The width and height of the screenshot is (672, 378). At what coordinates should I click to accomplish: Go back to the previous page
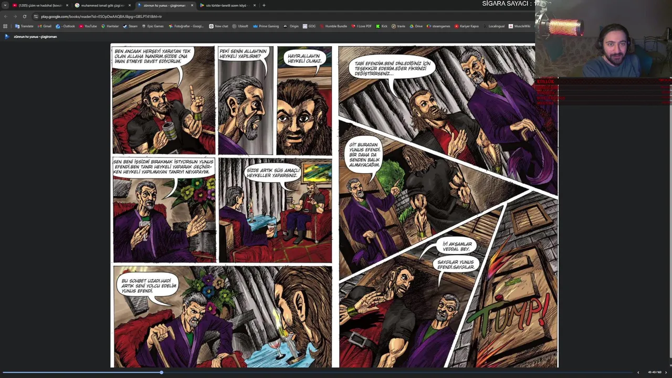(x=6, y=16)
